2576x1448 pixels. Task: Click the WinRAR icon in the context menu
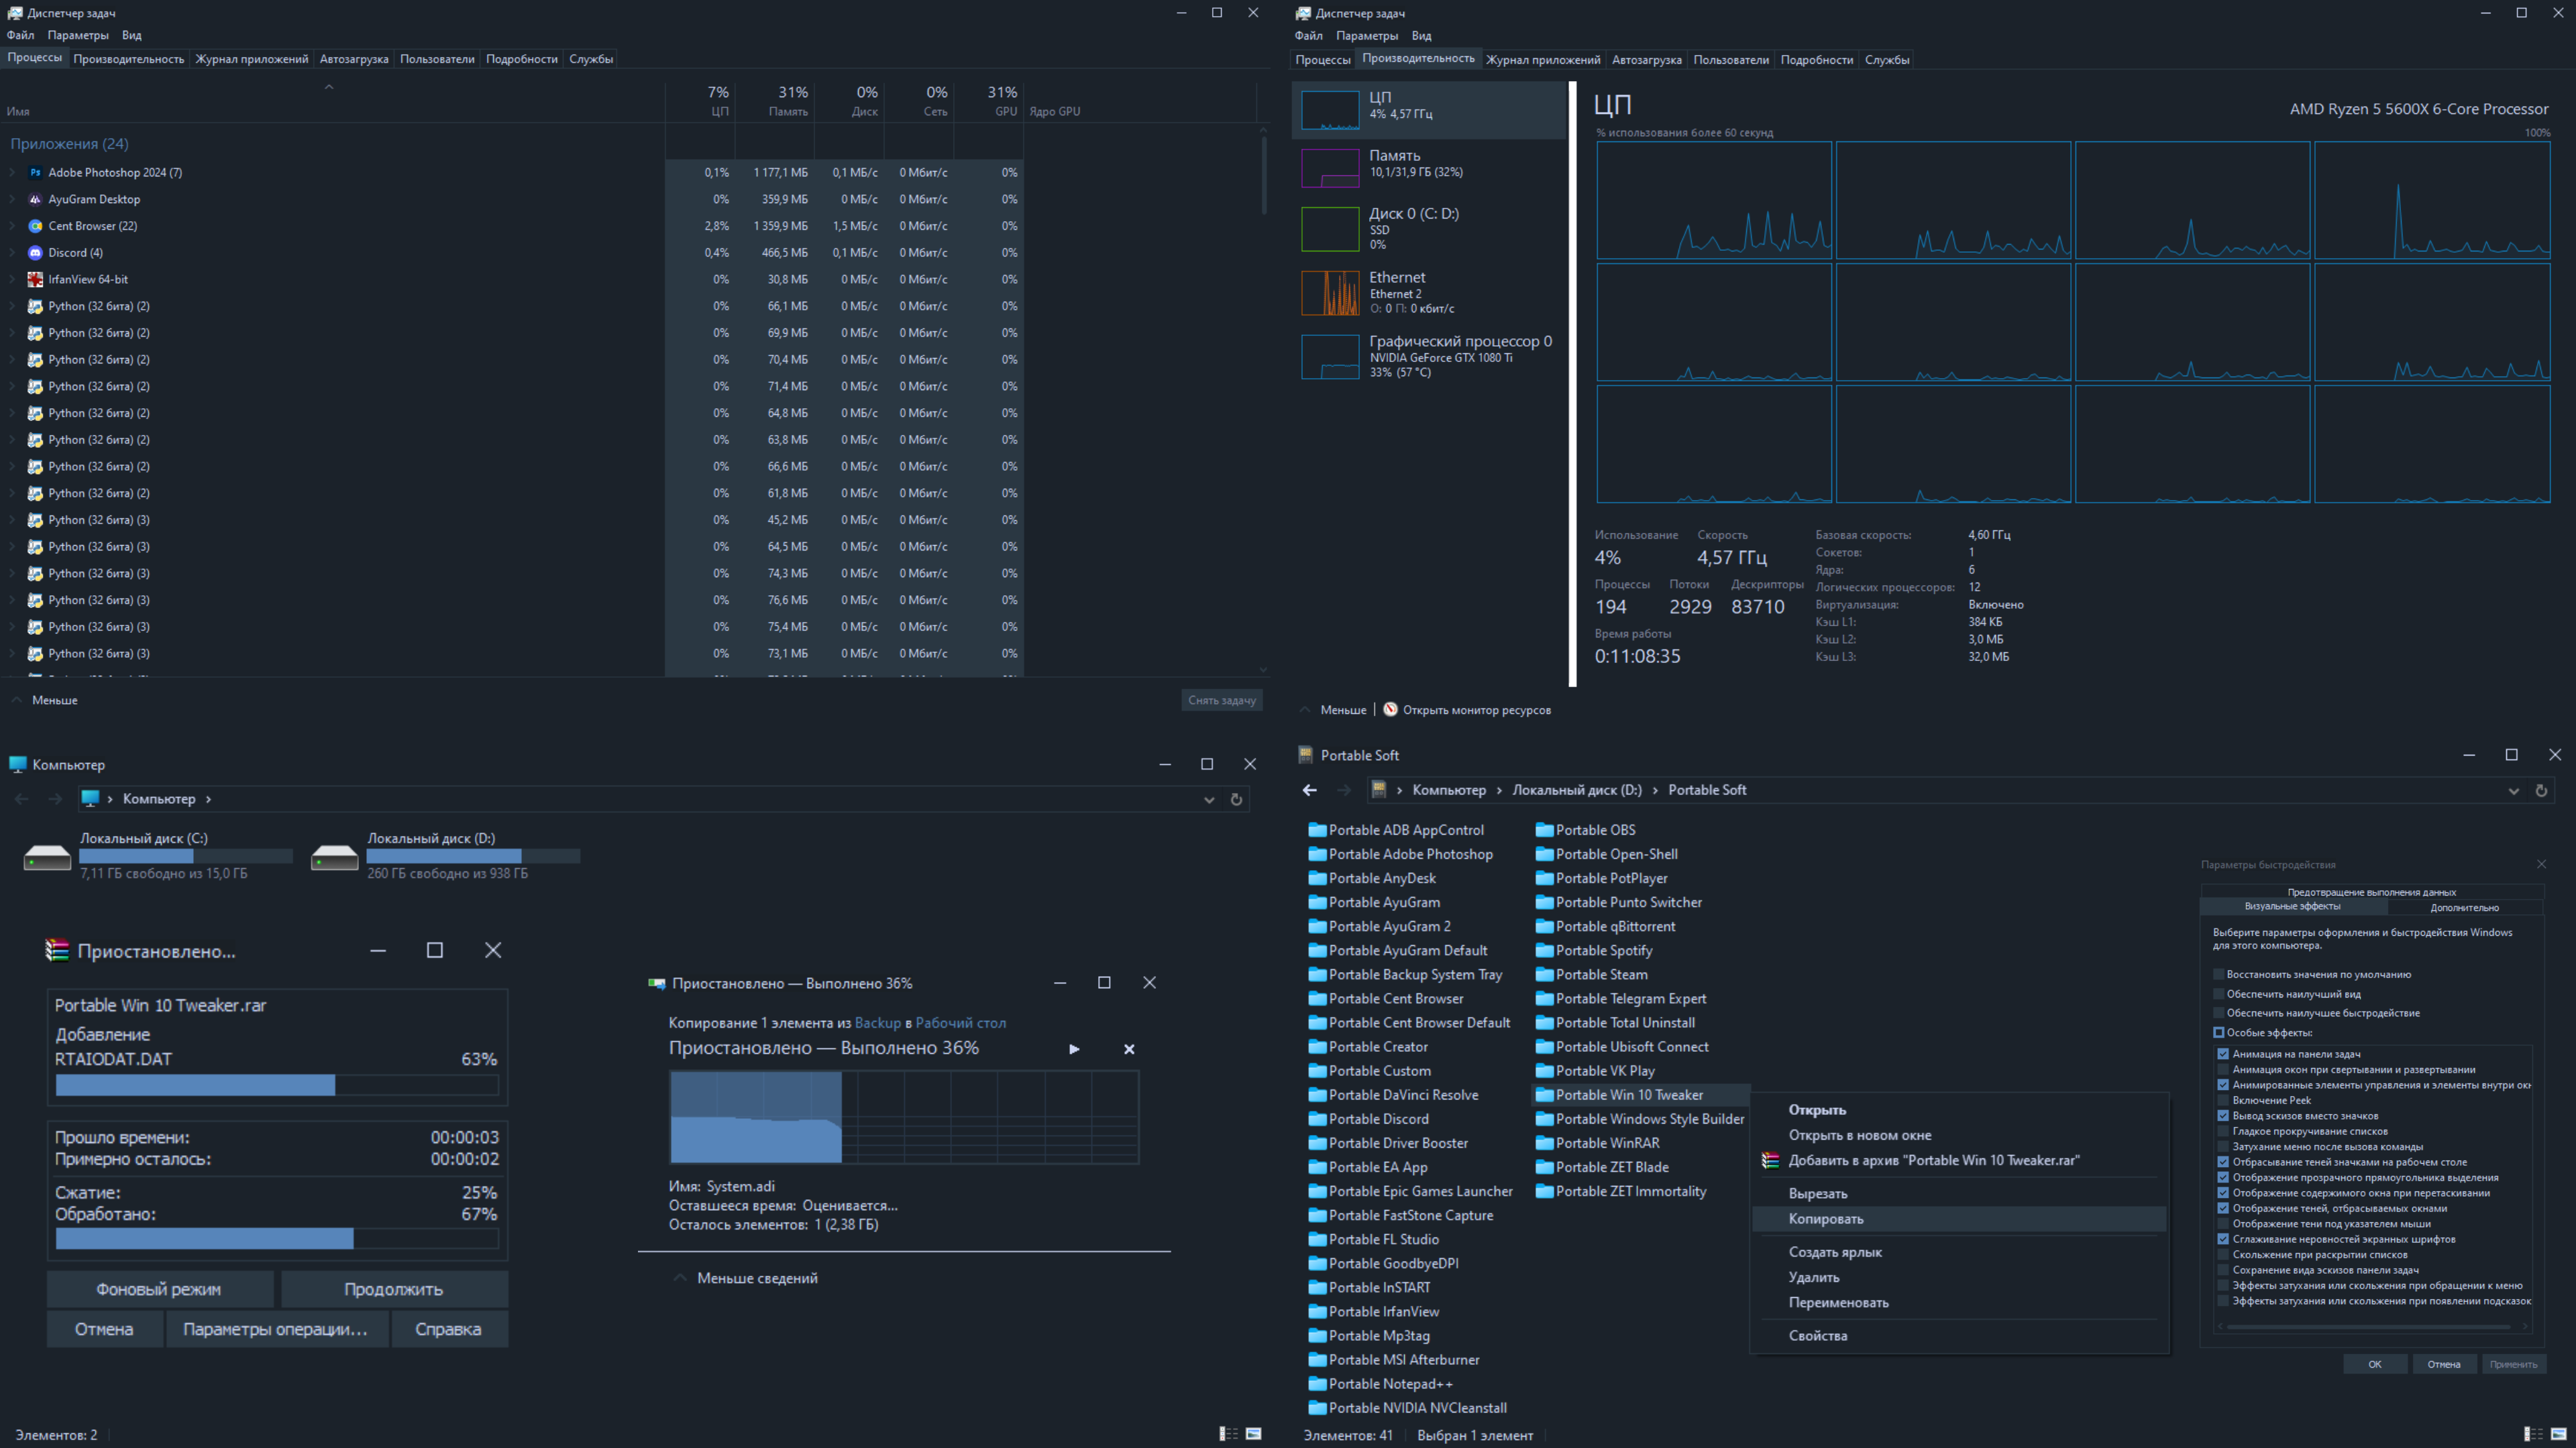click(x=1770, y=1160)
